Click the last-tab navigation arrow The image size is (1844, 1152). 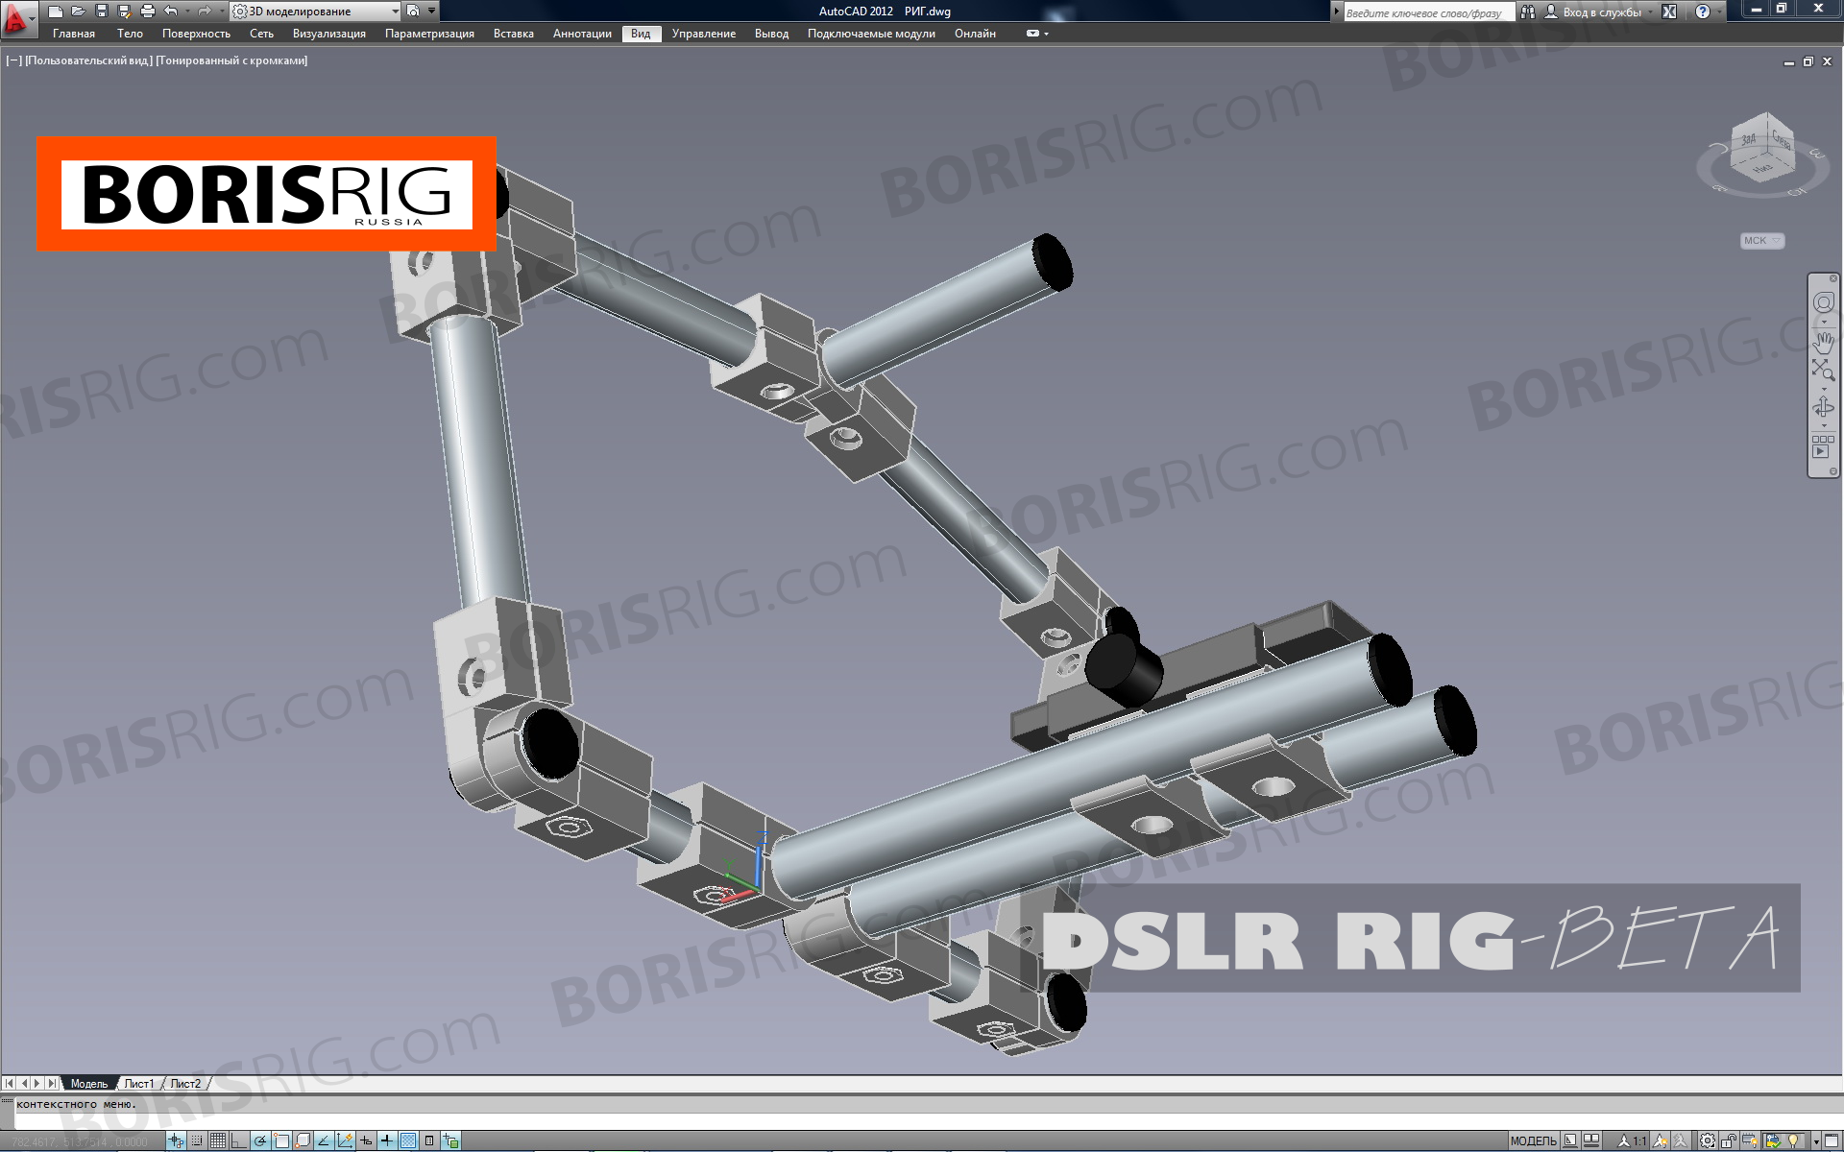point(52,1084)
